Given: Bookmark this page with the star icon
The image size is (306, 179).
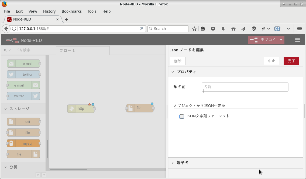Looking at the screenshot, I should pyautogui.click(x=194, y=28).
